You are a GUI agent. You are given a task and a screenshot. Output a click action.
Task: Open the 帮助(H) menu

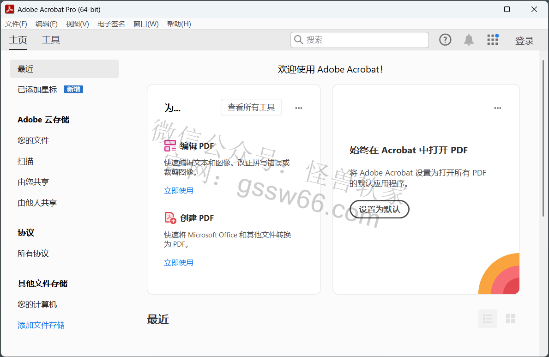179,24
